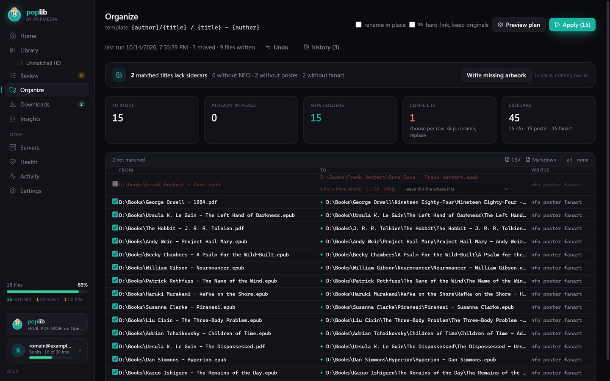Image resolution: width=610 pixels, height=381 pixels.
Task: Click the library match progress bar at 89%
Action: point(47,292)
